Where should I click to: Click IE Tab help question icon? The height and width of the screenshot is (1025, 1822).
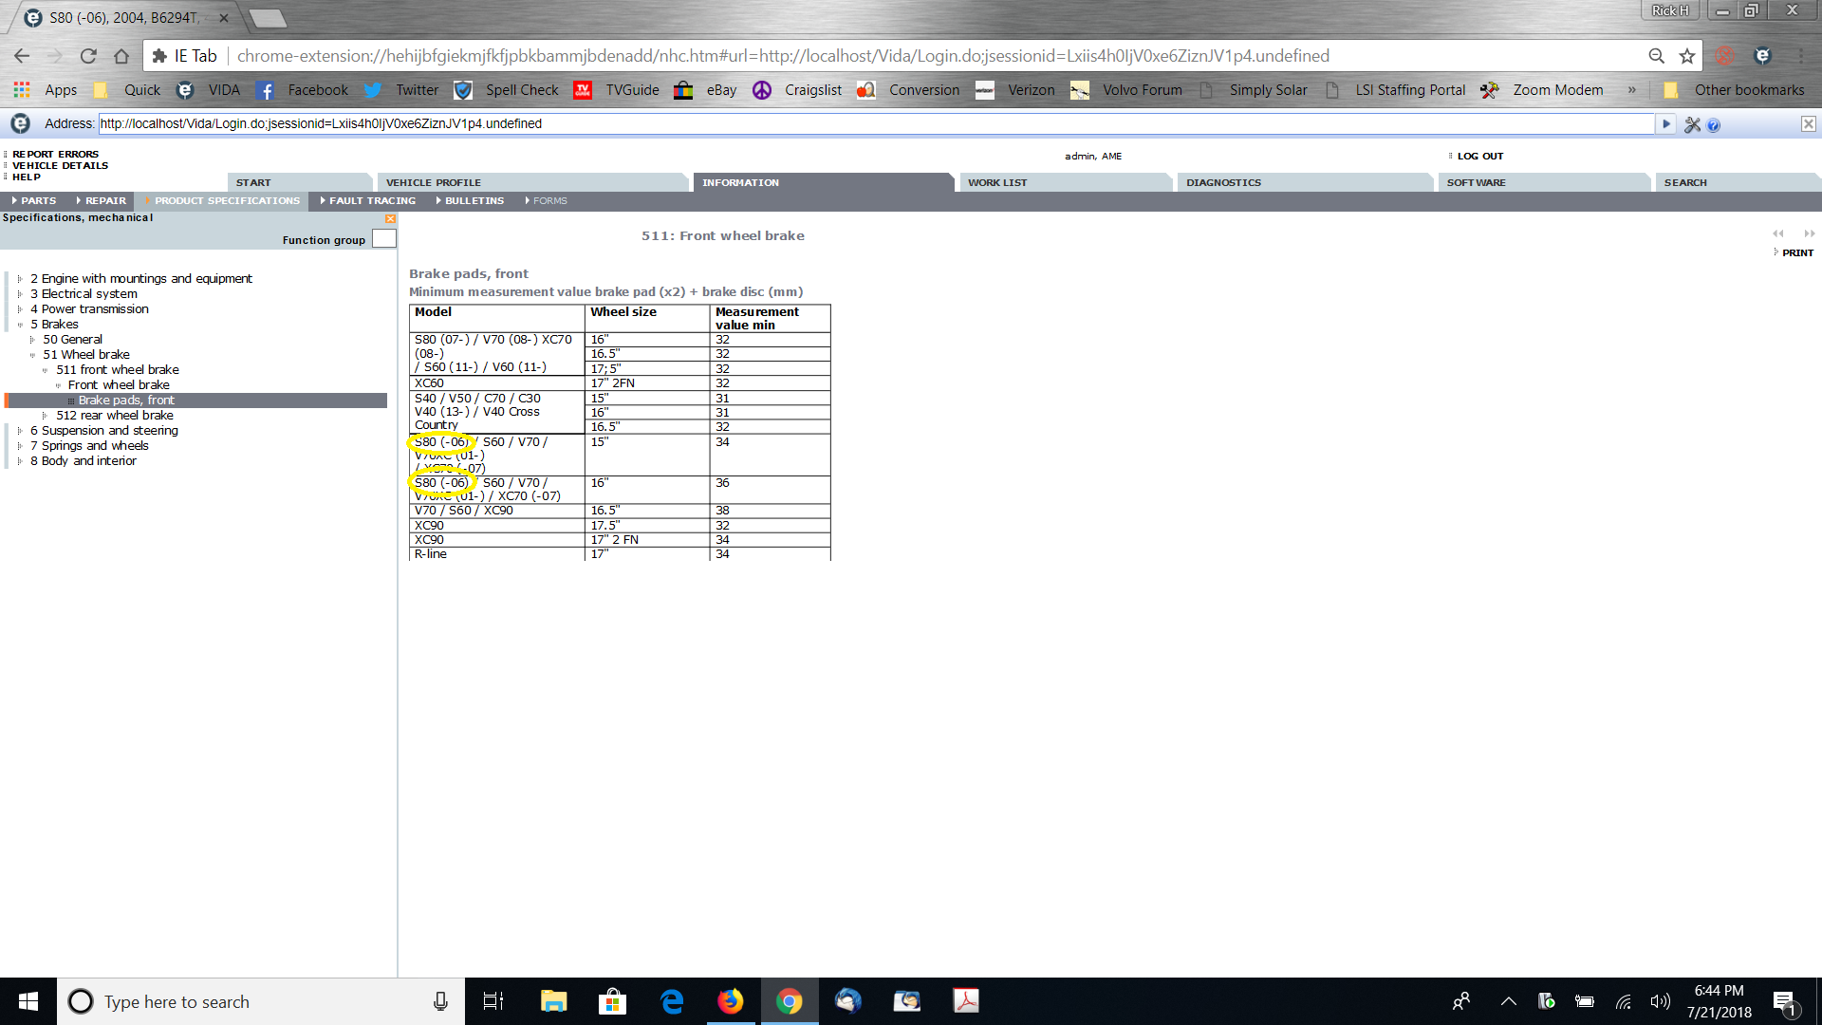(x=1714, y=125)
